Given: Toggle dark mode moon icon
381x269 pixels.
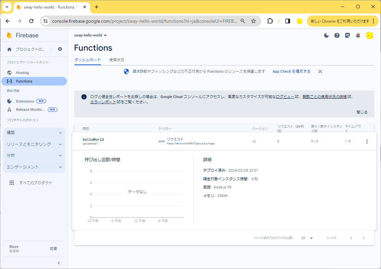Looking at the screenshot, I should coord(326,36).
